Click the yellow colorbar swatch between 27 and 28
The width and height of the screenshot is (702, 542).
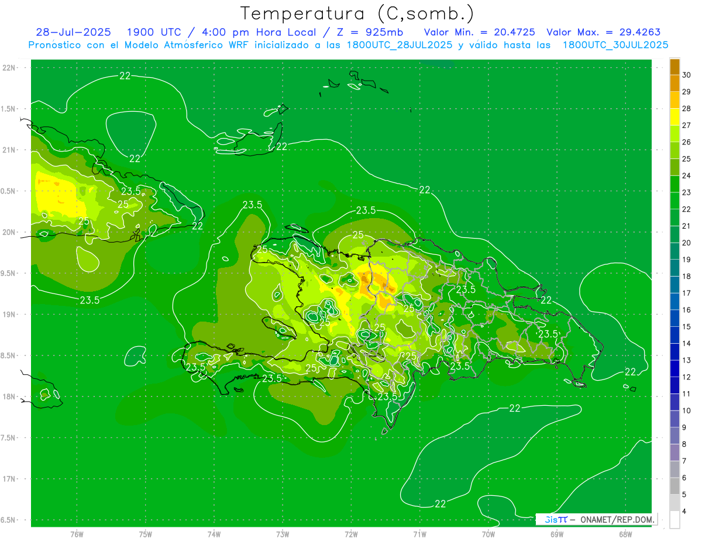pyautogui.click(x=675, y=117)
